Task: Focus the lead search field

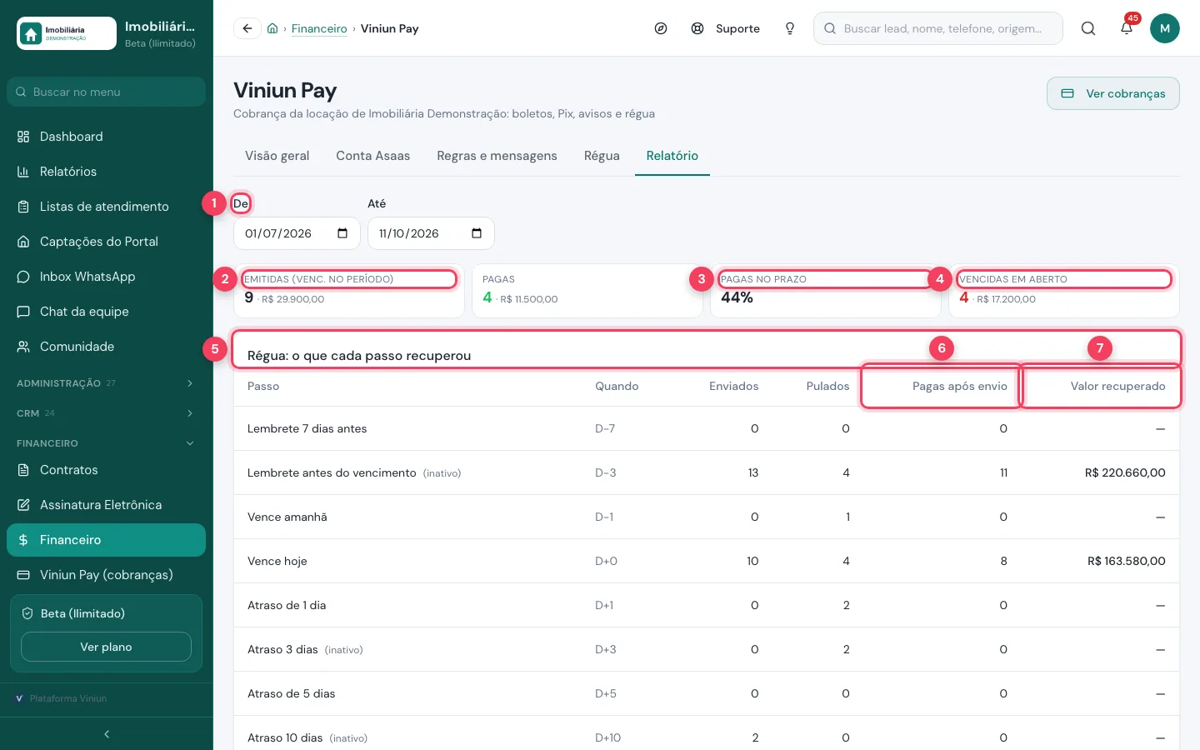Action: [x=938, y=28]
